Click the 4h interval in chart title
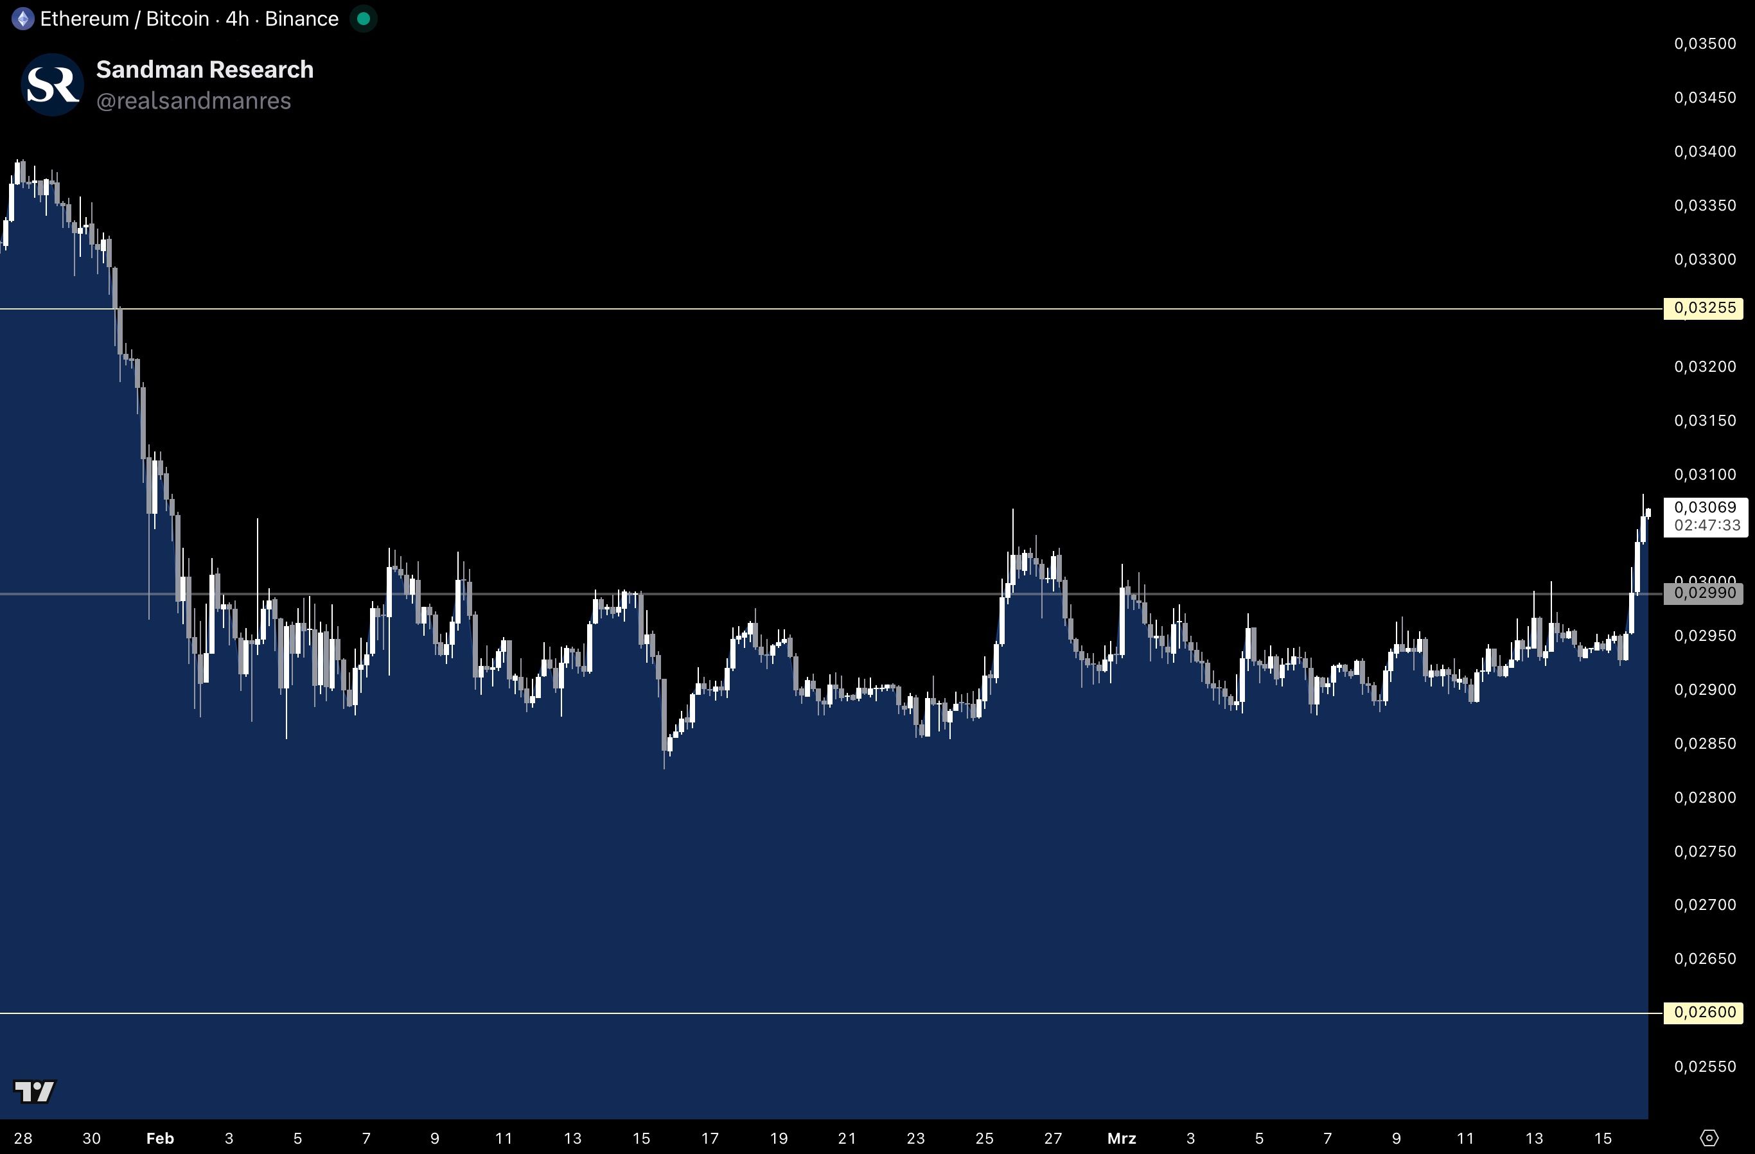The height and width of the screenshot is (1154, 1755). click(236, 19)
